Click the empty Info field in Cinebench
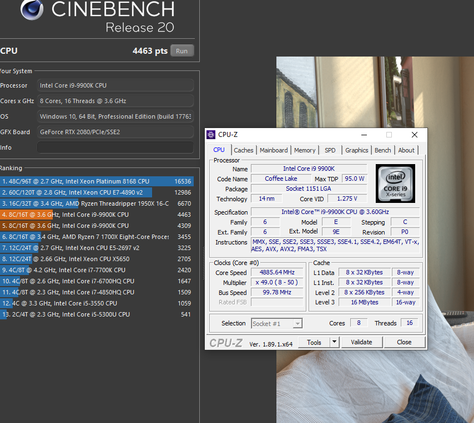The height and width of the screenshot is (423, 474). click(115, 147)
